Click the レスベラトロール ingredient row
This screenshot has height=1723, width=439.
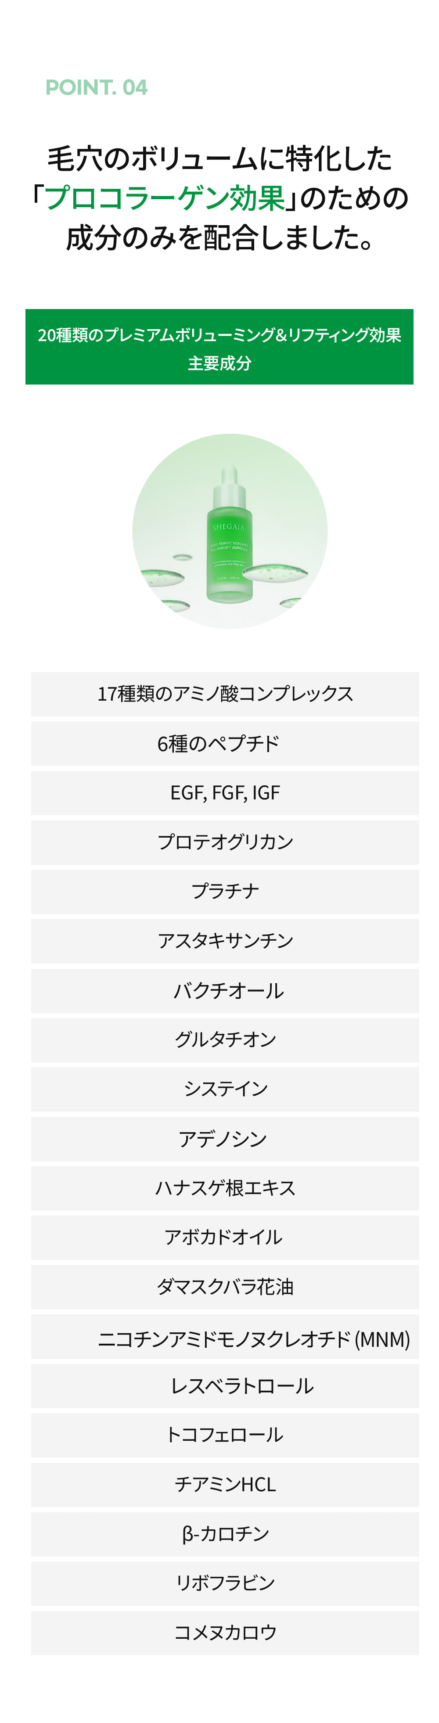click(225, 1386)
